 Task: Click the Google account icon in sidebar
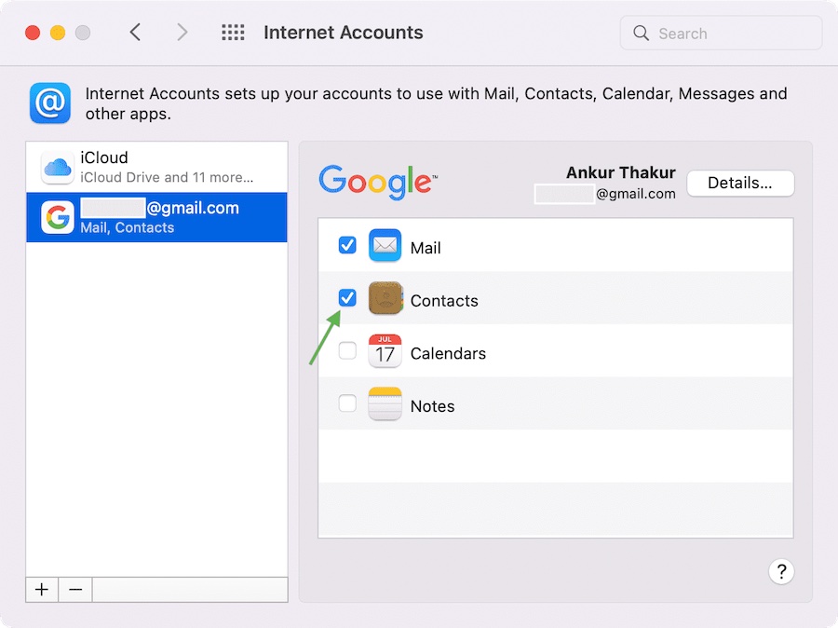click(x=57, y=217)
